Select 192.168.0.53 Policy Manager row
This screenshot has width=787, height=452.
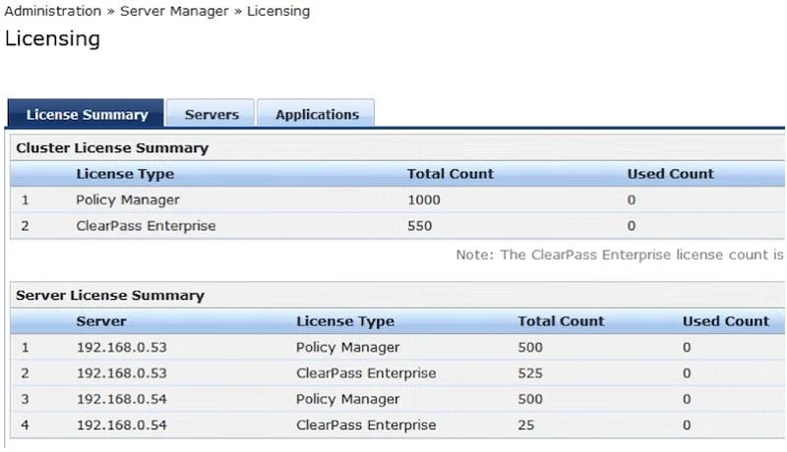coord(397,347)
